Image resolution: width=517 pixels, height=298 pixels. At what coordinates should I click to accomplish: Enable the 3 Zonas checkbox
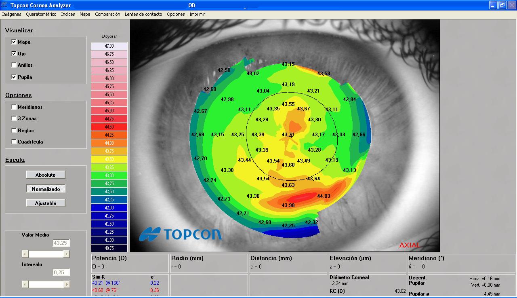[x=14, y=118]
